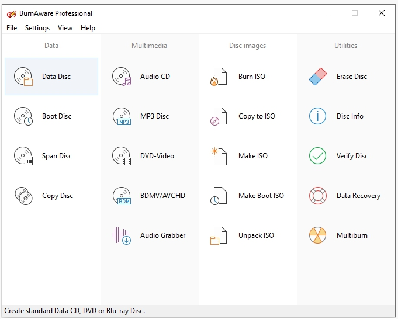Image resolution: width=398 pixels, height=319 pixels.
Task: Click the 'Audio CD' label
Action: tap(155, 77)
